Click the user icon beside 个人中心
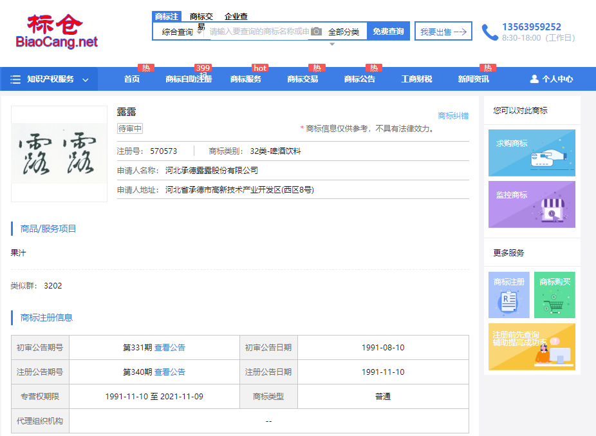 534,79
